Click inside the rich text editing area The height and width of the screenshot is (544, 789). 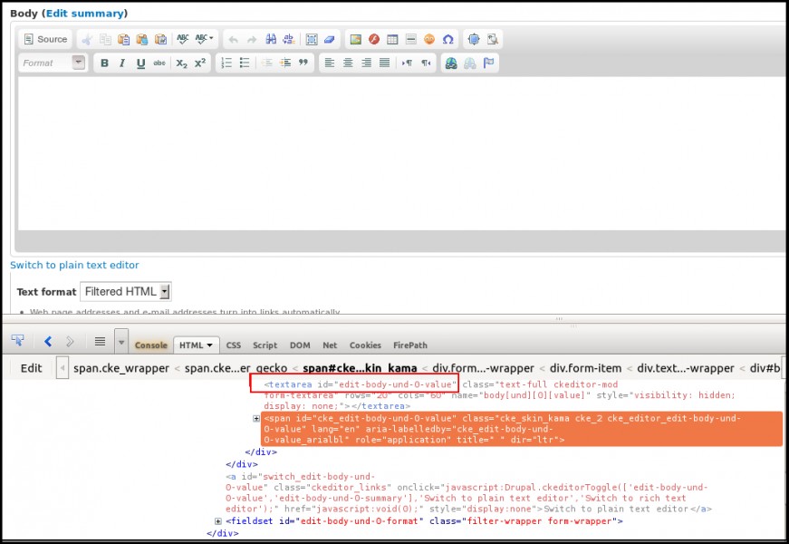399,154
